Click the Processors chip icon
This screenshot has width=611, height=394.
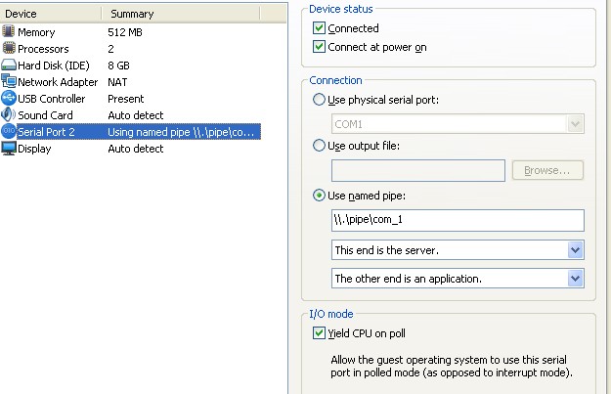9,49
